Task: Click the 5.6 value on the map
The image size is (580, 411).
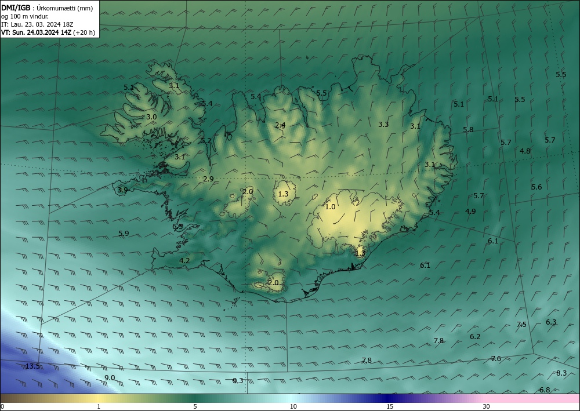Action: 536,187
